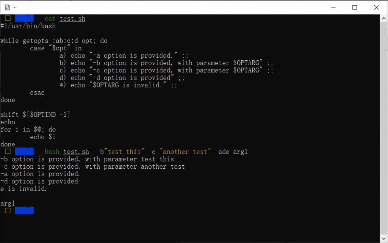Click the shebang line #!/usr/bin/bash
The width and height of the screenshot is (388, 243).
28,26
